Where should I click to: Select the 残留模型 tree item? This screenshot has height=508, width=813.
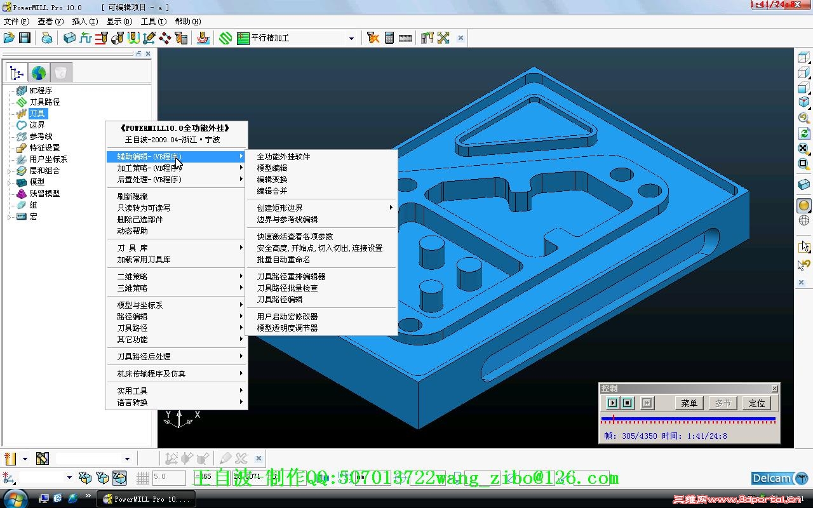(44, 194)
